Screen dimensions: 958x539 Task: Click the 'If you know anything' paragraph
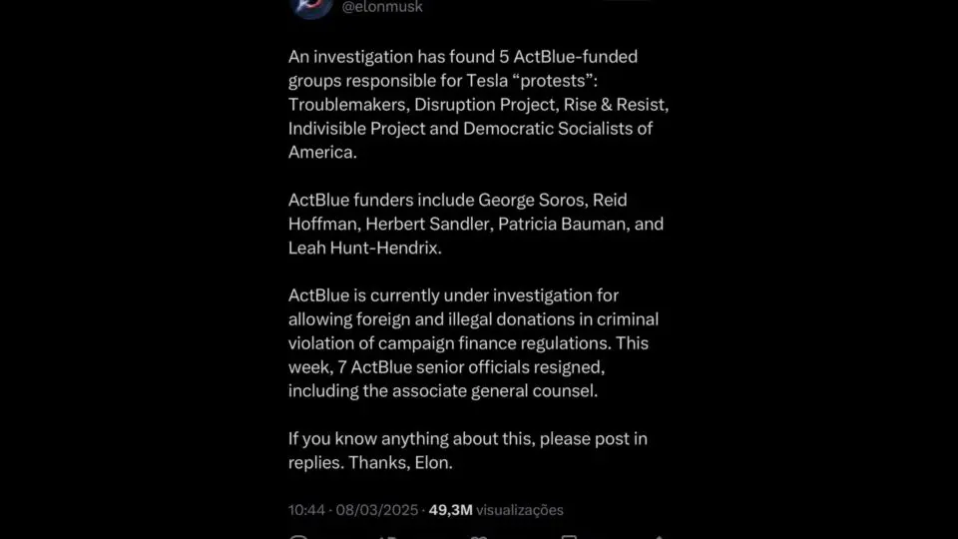tap(468, 450)
